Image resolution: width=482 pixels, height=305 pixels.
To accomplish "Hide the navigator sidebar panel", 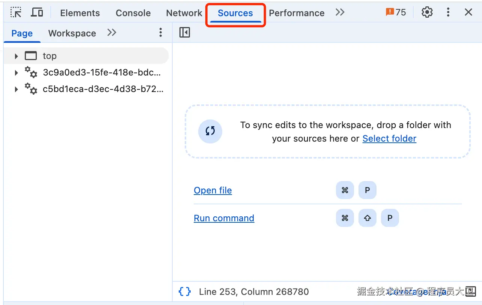I will coord(185,33).
